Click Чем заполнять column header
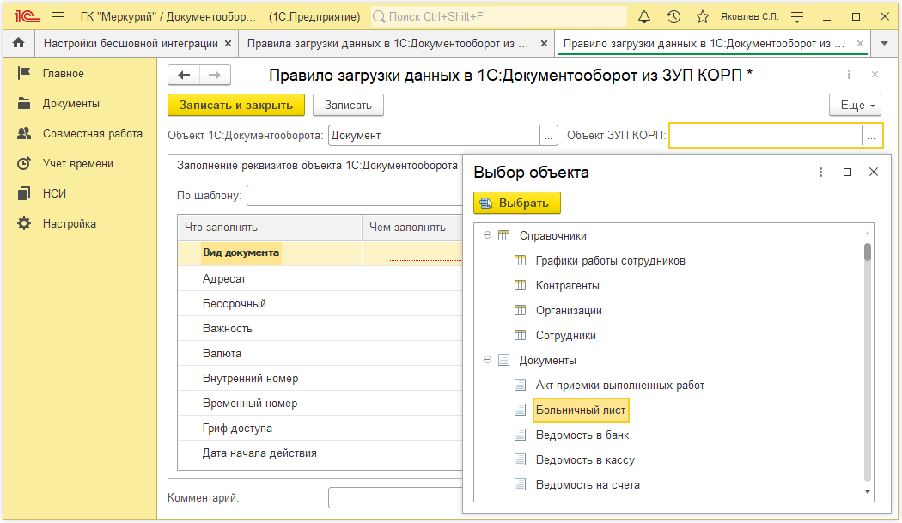 click(411, 228)
